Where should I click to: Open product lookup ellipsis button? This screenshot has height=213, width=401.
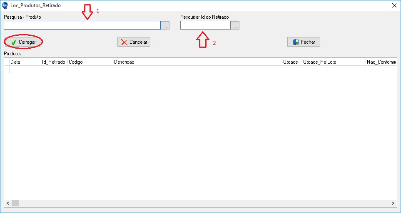(x=165, y=26)
